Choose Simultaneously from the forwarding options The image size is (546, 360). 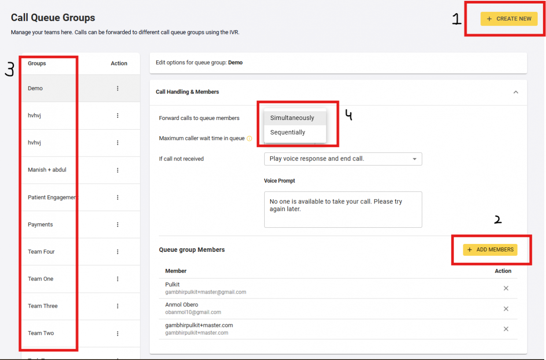coord(292,118)
